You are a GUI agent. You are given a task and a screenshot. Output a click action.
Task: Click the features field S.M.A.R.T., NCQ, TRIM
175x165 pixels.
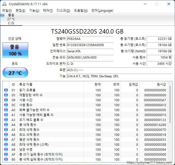[119, 76]
